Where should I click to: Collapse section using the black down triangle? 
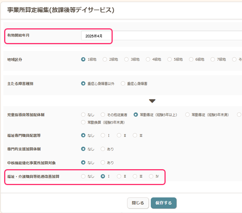point(152,101)
